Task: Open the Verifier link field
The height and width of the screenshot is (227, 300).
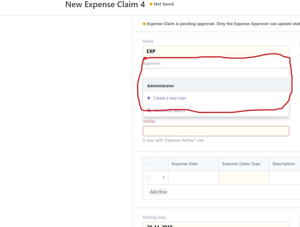Action: tap(216, 131)
